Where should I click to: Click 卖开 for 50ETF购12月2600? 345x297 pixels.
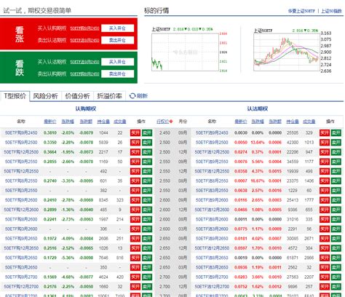[147, 210]
